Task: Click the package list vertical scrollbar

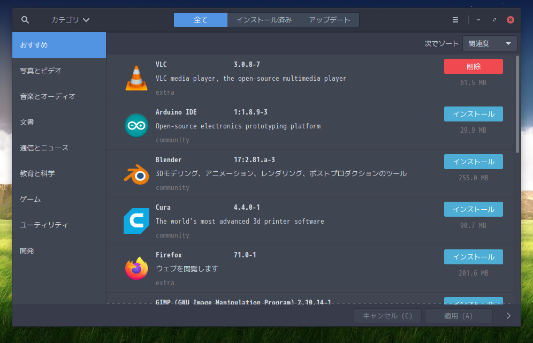Action: (517, 104)
